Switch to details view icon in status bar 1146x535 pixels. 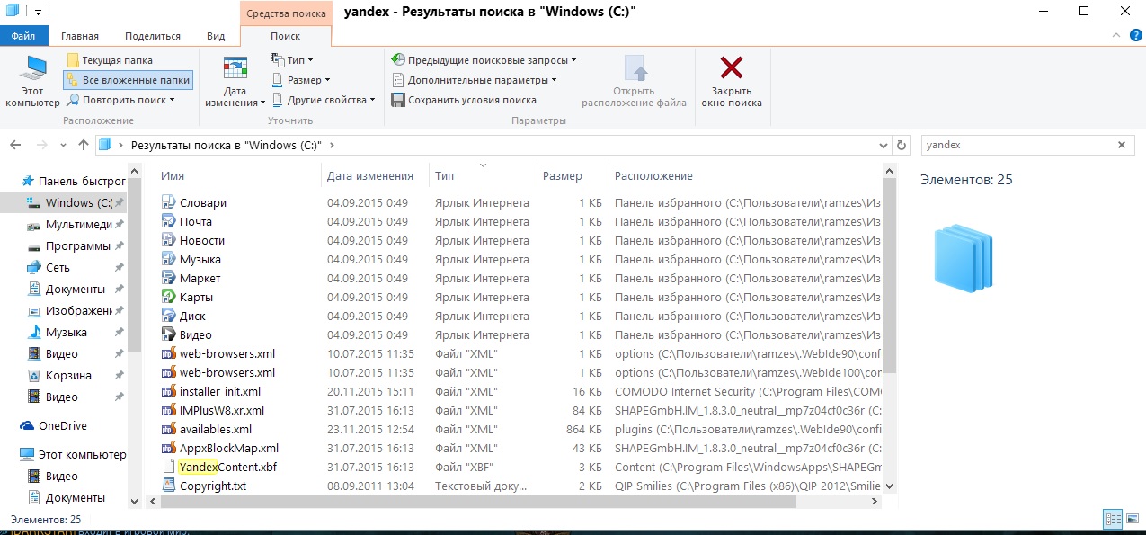tap(1112, 519)
